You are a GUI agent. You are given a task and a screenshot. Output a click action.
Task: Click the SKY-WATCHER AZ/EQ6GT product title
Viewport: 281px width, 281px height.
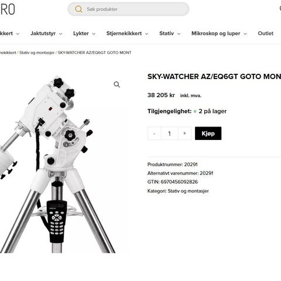[214, 77]
